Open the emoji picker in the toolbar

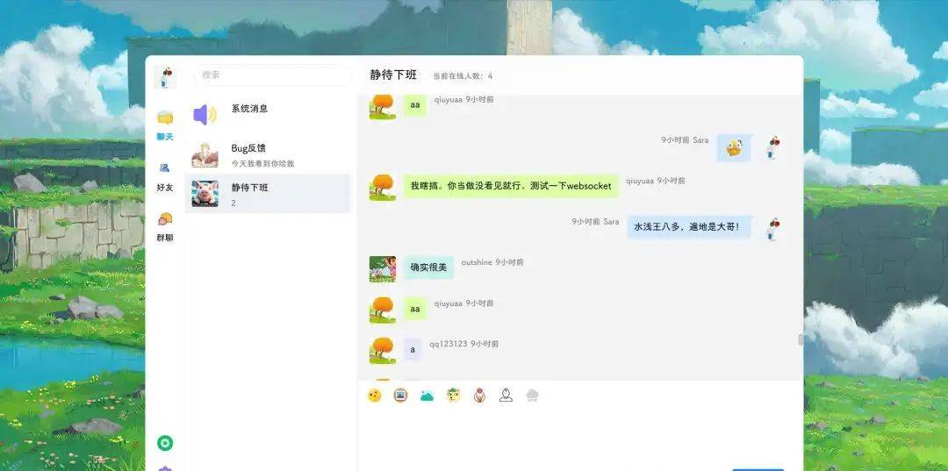(x=375, y=396)
